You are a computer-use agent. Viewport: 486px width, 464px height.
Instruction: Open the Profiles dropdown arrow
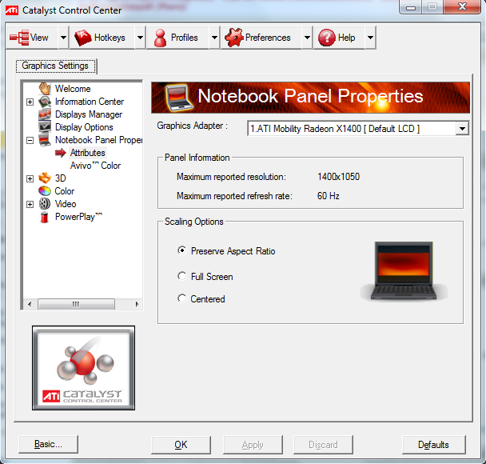click(214, 38)
